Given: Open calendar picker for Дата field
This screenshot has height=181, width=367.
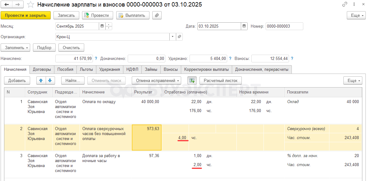Looking at the screenshot, I should coord(244,26).
